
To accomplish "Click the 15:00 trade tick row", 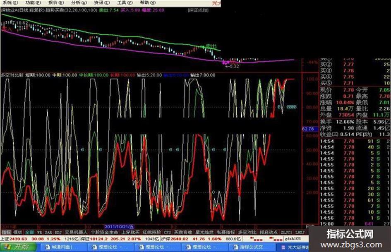I will [x=355, y=224].
